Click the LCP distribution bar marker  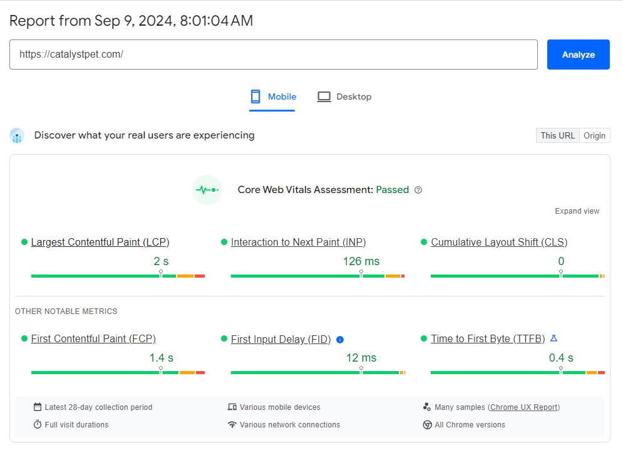161,273
